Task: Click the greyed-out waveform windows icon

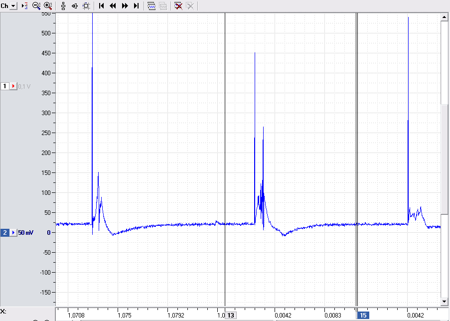Action: (163, 6)
